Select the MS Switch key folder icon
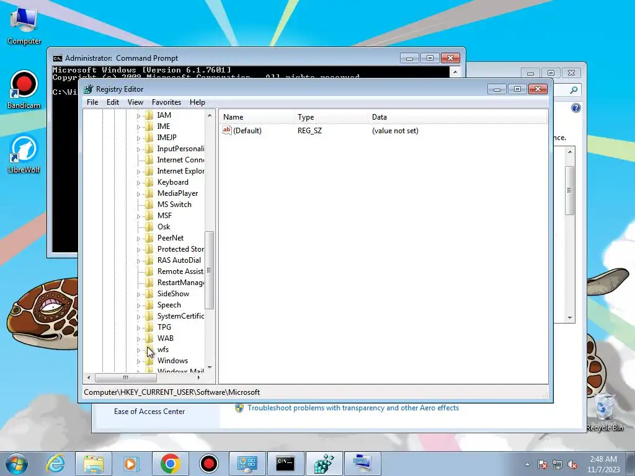Image resolution: width=635 pixels, height=476 pixels. point(149,205)
